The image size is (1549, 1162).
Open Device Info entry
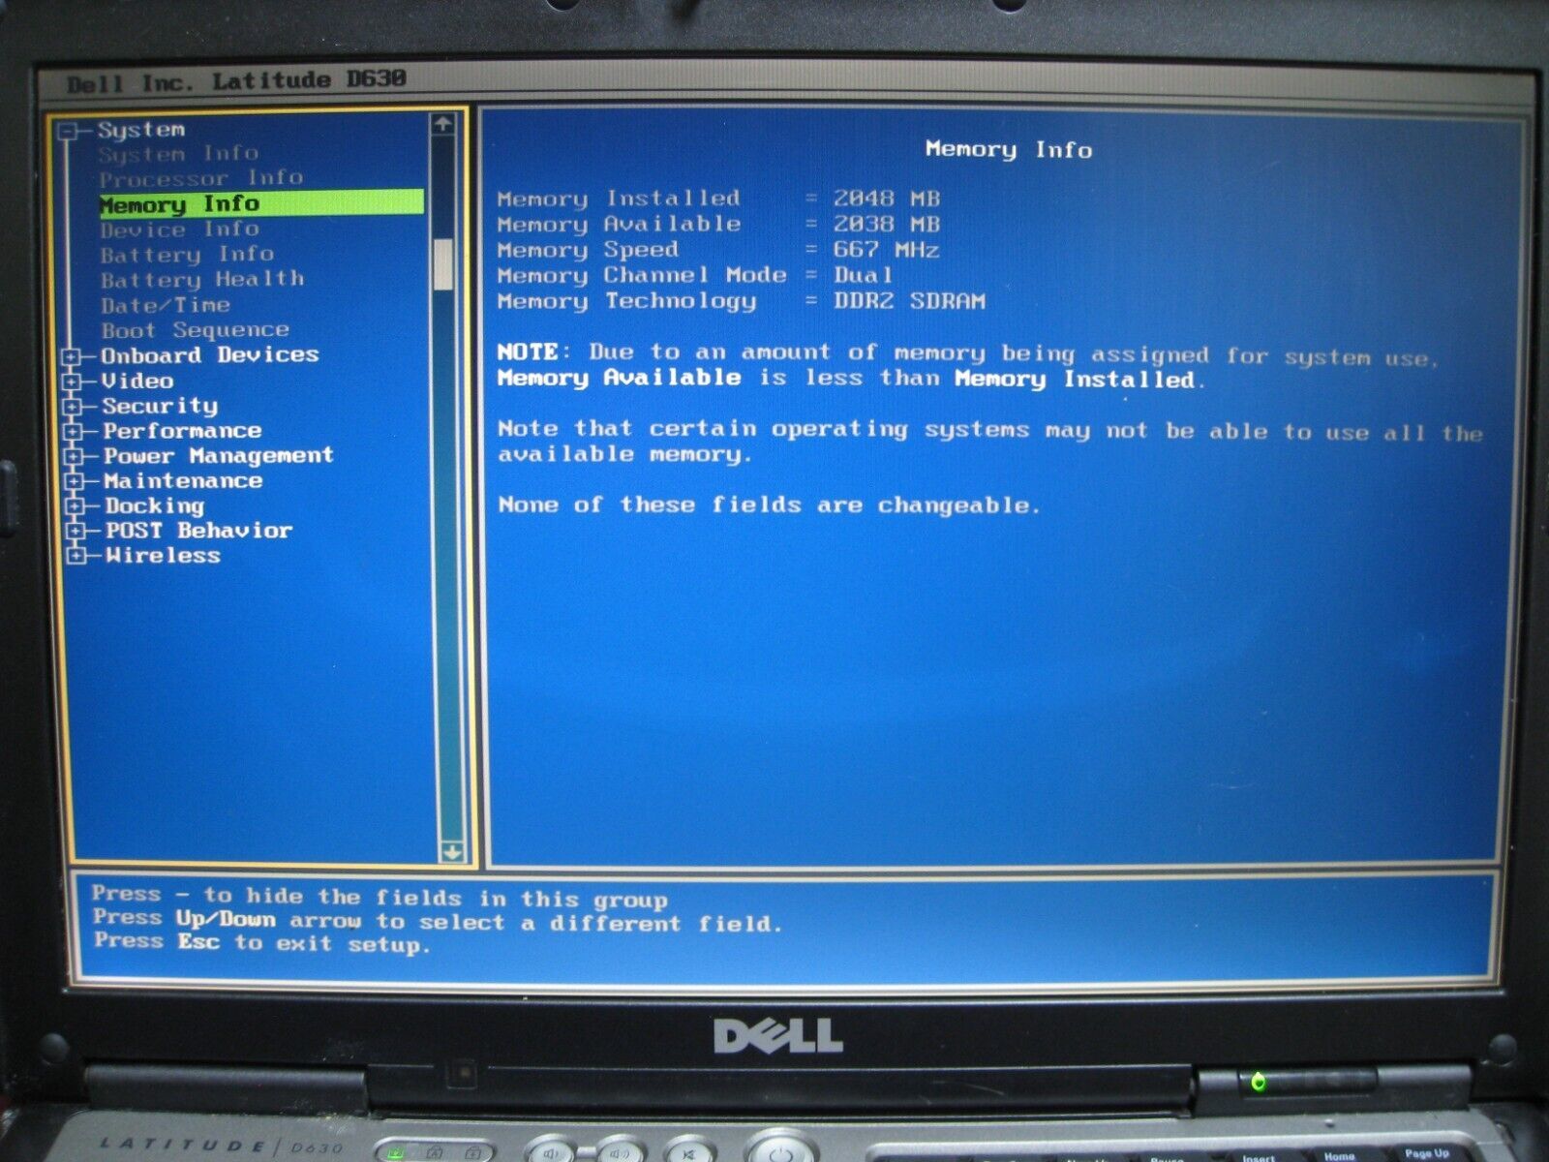(x=179, y=229)
